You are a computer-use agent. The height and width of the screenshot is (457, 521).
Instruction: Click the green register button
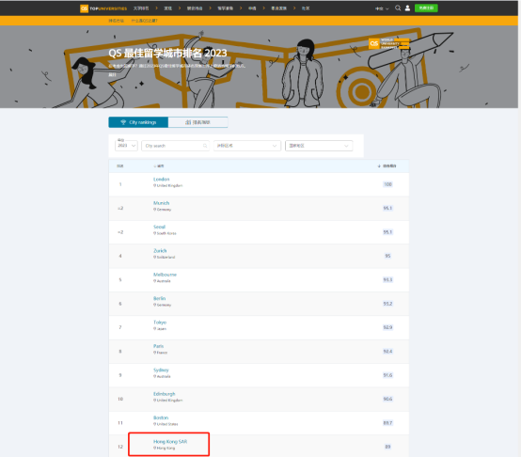[426, 8]
